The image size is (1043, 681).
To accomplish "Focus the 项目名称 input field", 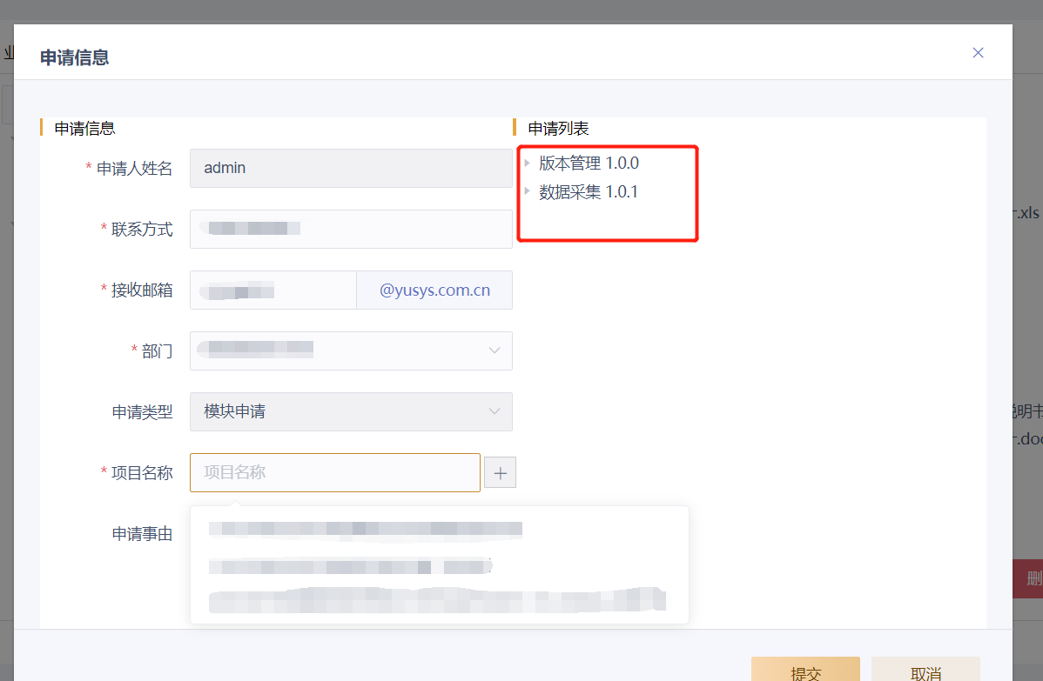I will tap(335, 473).
